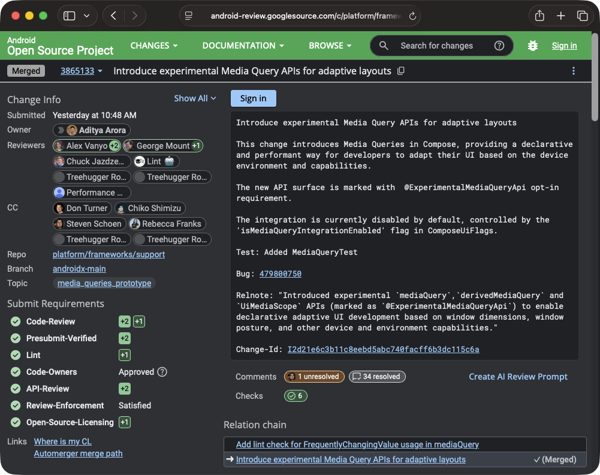600x475 pixels.
Task: Open a new tab with plus icon
Action: pyautogui.click(x=560, y=16)
